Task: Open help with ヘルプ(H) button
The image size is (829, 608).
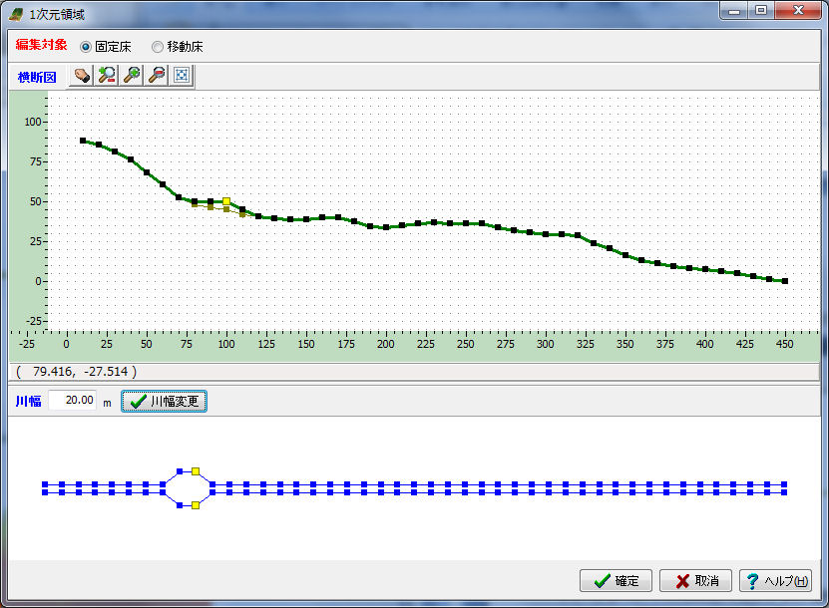Action: 775,580
